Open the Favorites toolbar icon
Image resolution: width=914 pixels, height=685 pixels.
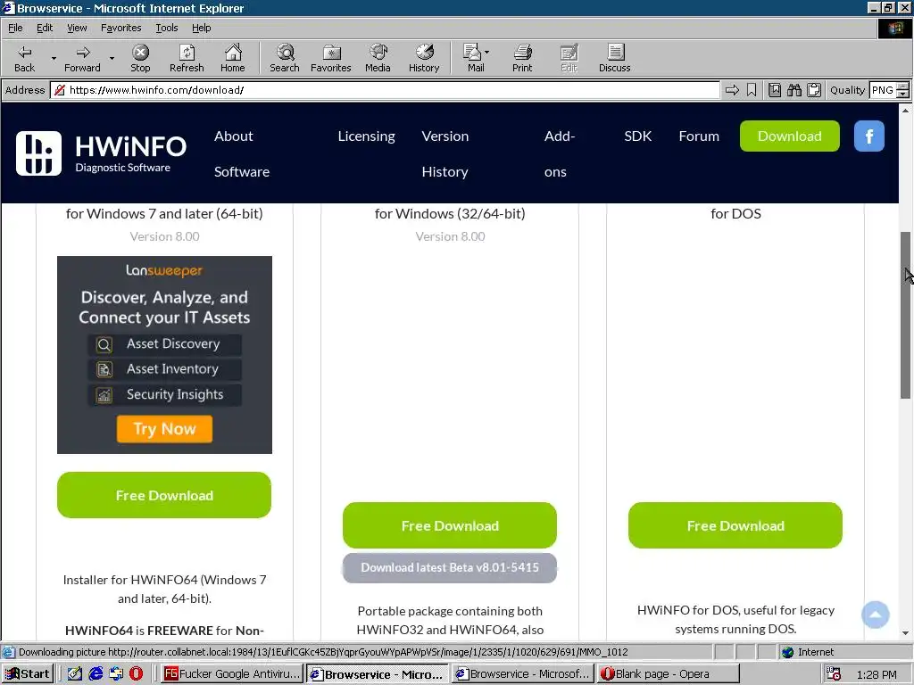(x=331, y=58)
